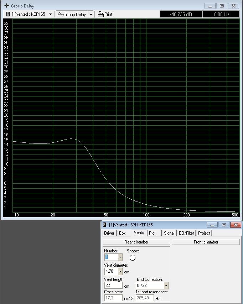Click the vent Number input field
This screenshot has height=304, width=243.
point(111,257)
